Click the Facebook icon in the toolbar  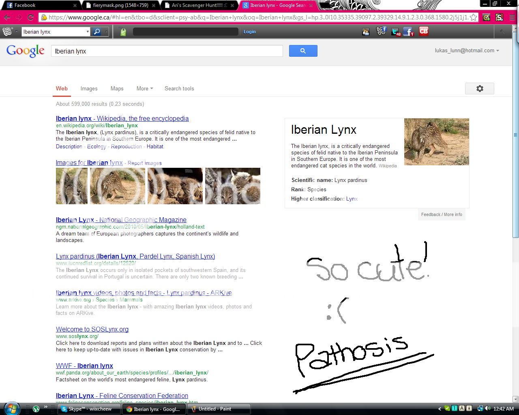coord(408,31)
